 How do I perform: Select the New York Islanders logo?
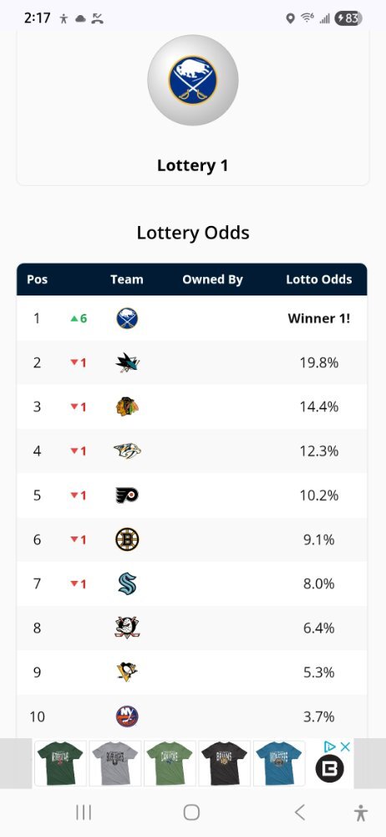(x=127, y=716)
